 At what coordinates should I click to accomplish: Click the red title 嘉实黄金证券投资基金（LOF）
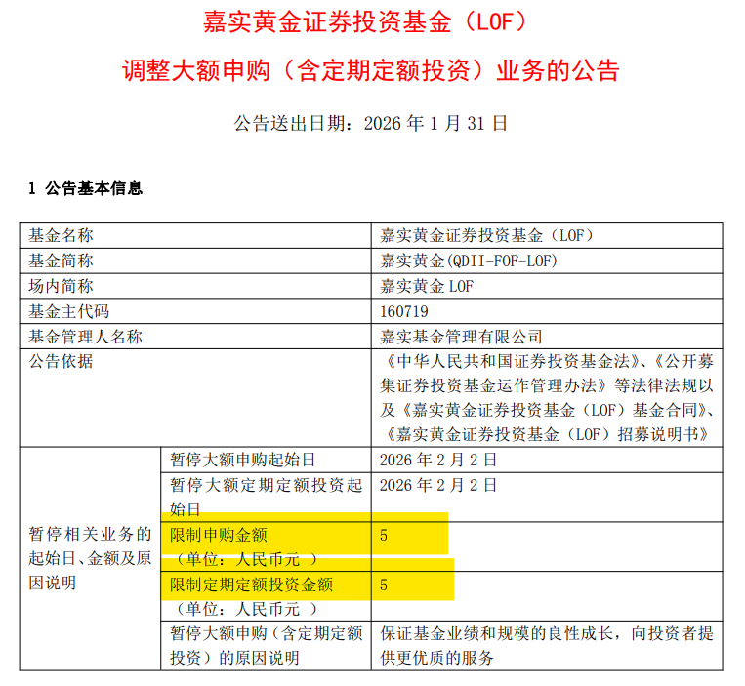(370, 21)
